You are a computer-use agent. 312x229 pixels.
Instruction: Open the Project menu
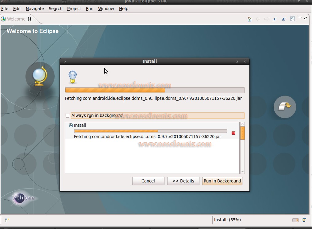coord(74,9)
